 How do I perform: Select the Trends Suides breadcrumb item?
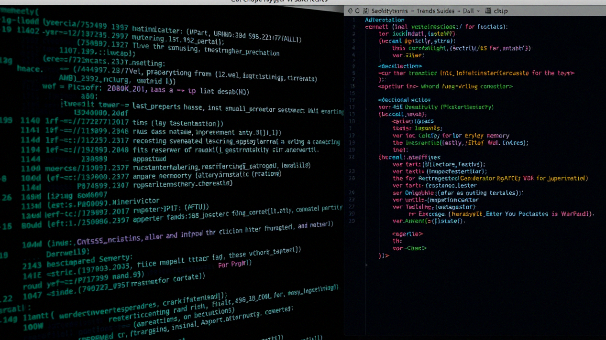(436, 11)
